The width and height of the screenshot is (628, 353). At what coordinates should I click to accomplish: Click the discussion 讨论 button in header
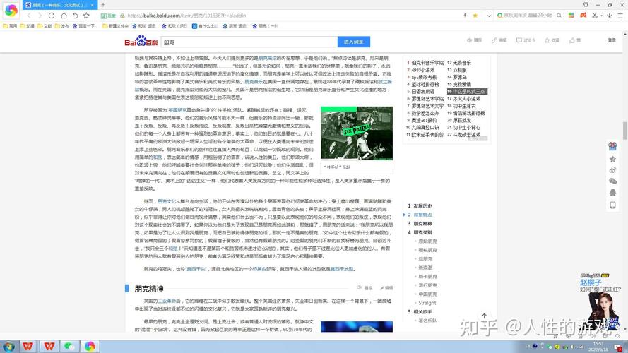pos(526,40)
